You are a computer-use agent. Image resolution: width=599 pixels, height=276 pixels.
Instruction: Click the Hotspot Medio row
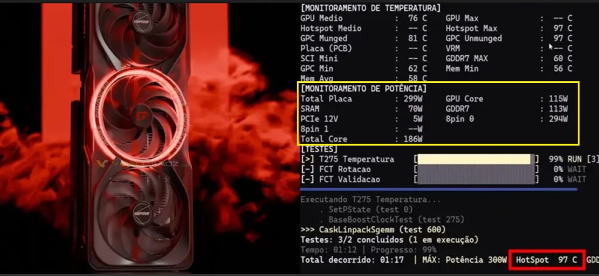coord(364,29)
